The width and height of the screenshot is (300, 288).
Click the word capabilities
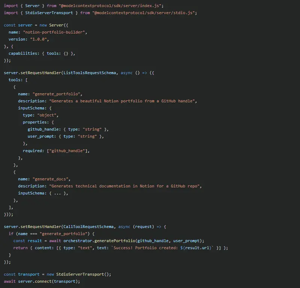click(23, 53)
